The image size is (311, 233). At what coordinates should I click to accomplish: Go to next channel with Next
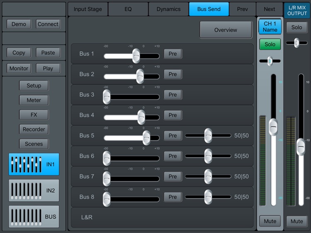(270, 9)
